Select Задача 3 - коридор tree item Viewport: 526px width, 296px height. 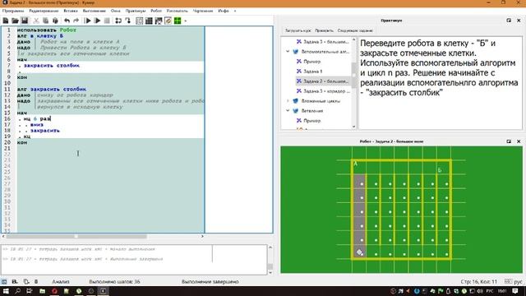point(323,91)
